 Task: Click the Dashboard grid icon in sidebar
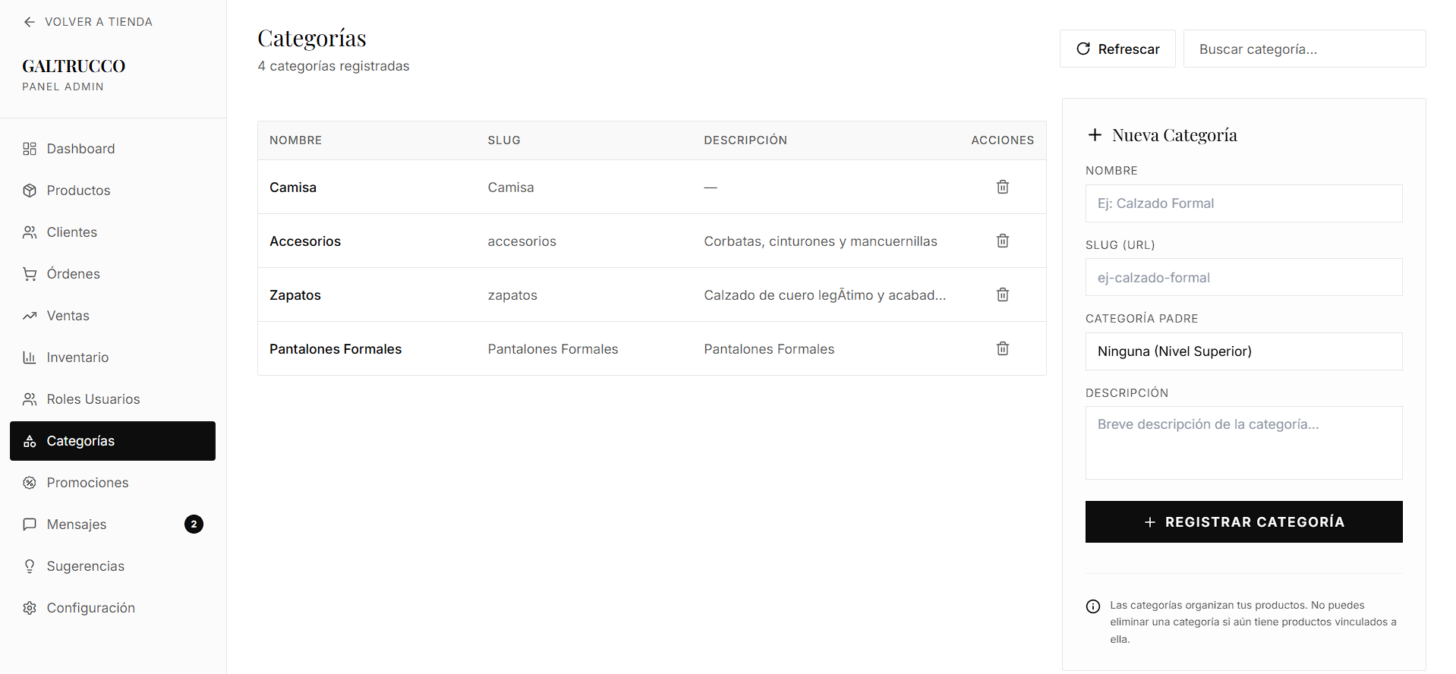click(30, 149)
